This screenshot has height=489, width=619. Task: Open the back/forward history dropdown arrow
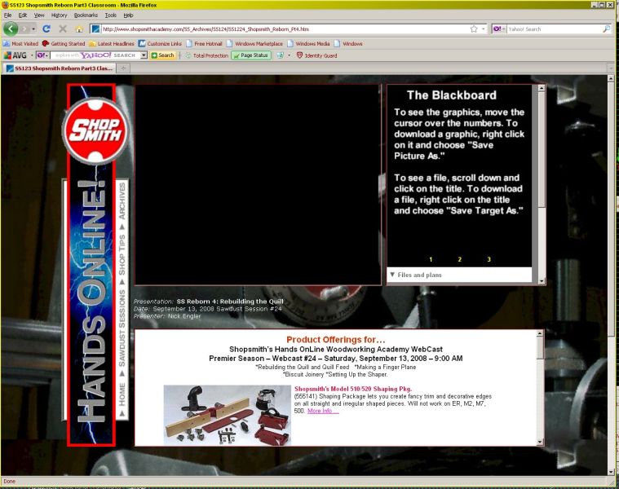[x=33, y=29]
